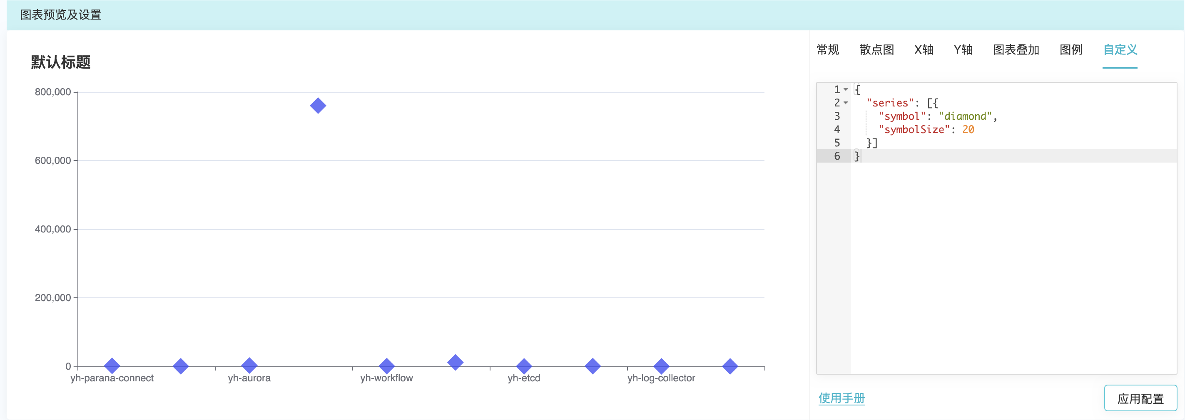Open the 图表叠加 tab

tap(1016, 49)
